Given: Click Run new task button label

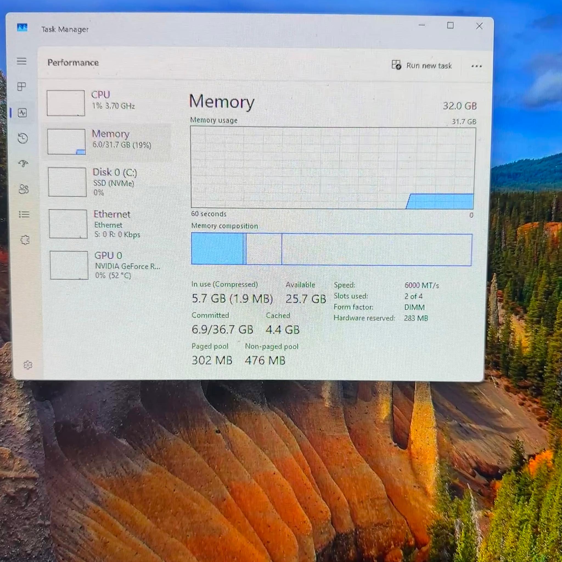Looking at the screenshot, I should (429, 66).
